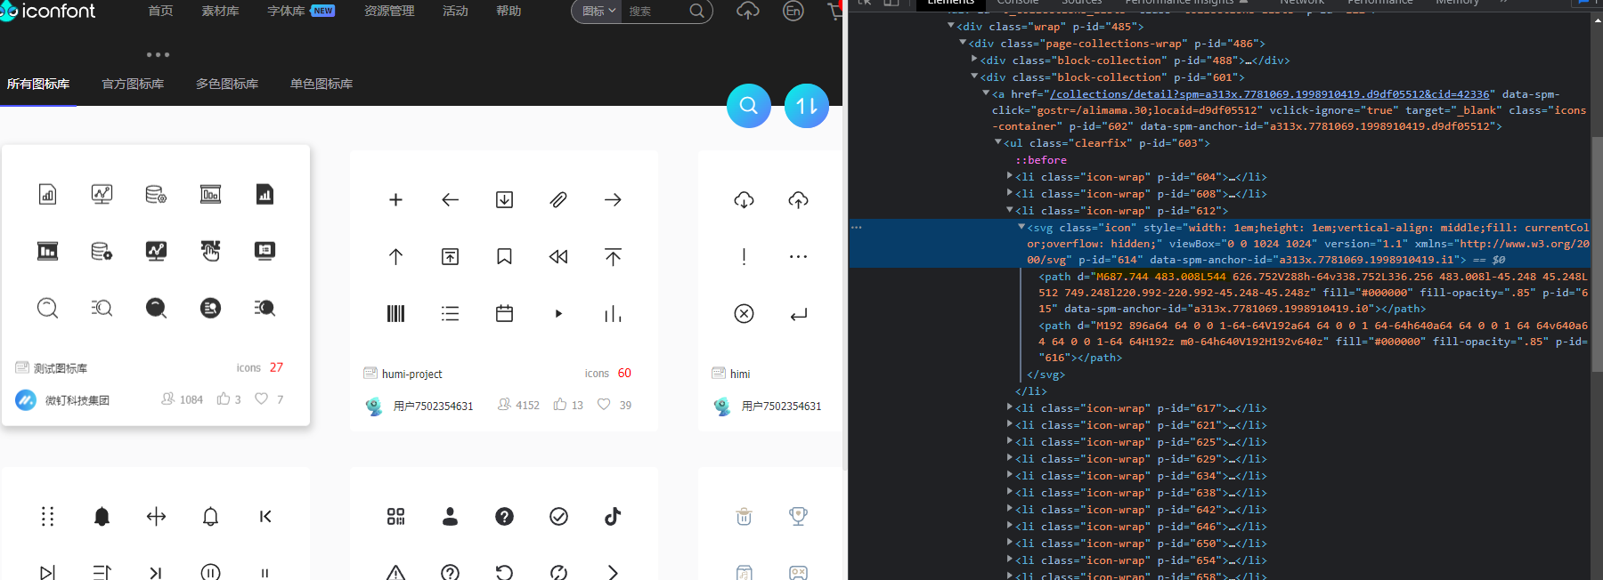Image resolution: width=1603 pixels, height=580 pixels.
Task: Switch to the 多色图标库 tab
Action: [x=227, y=84]
